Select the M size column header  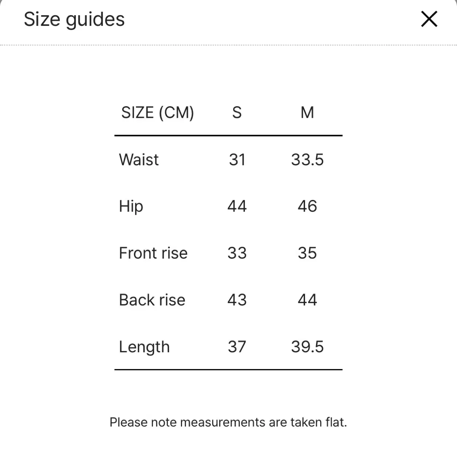point(307,113)
